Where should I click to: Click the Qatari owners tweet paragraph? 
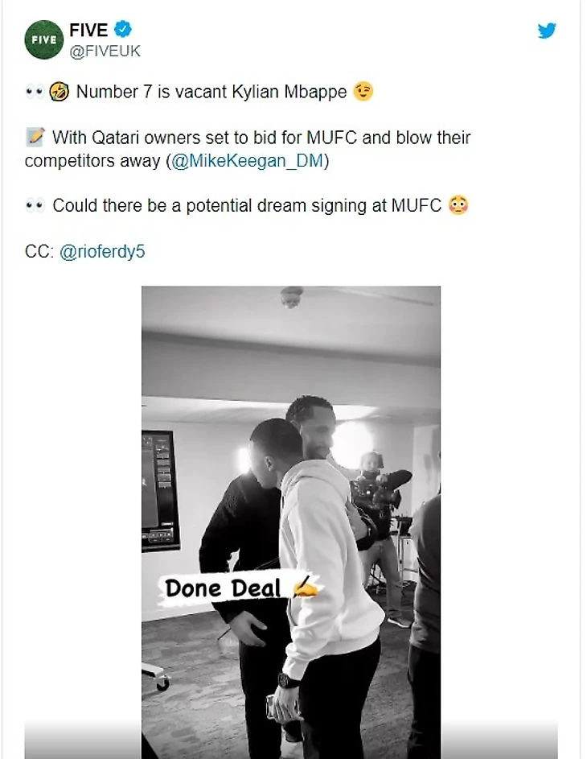click(x=248, y=149)
